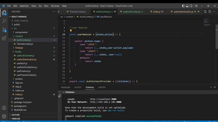
Task: Toggle primary side bar layout icon
Action: 183,6
